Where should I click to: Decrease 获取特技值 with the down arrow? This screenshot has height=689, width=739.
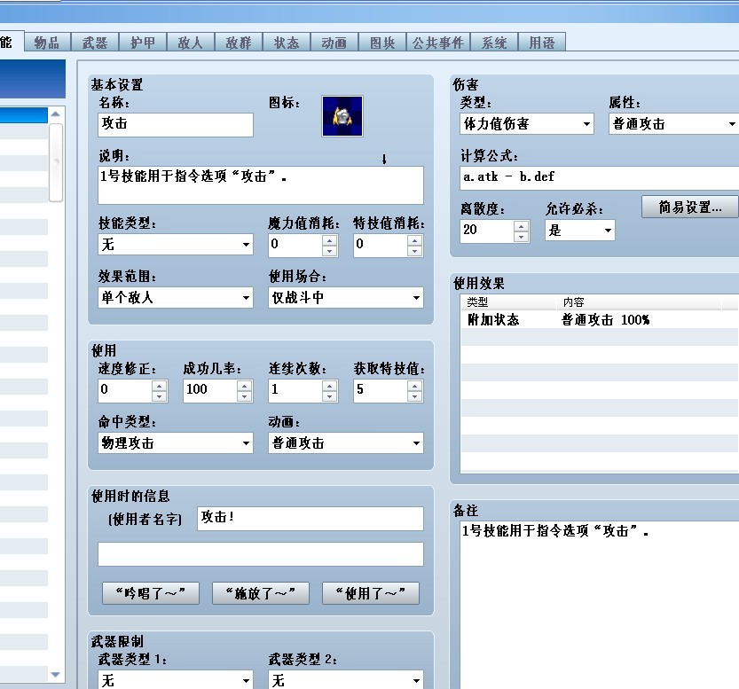415,396
